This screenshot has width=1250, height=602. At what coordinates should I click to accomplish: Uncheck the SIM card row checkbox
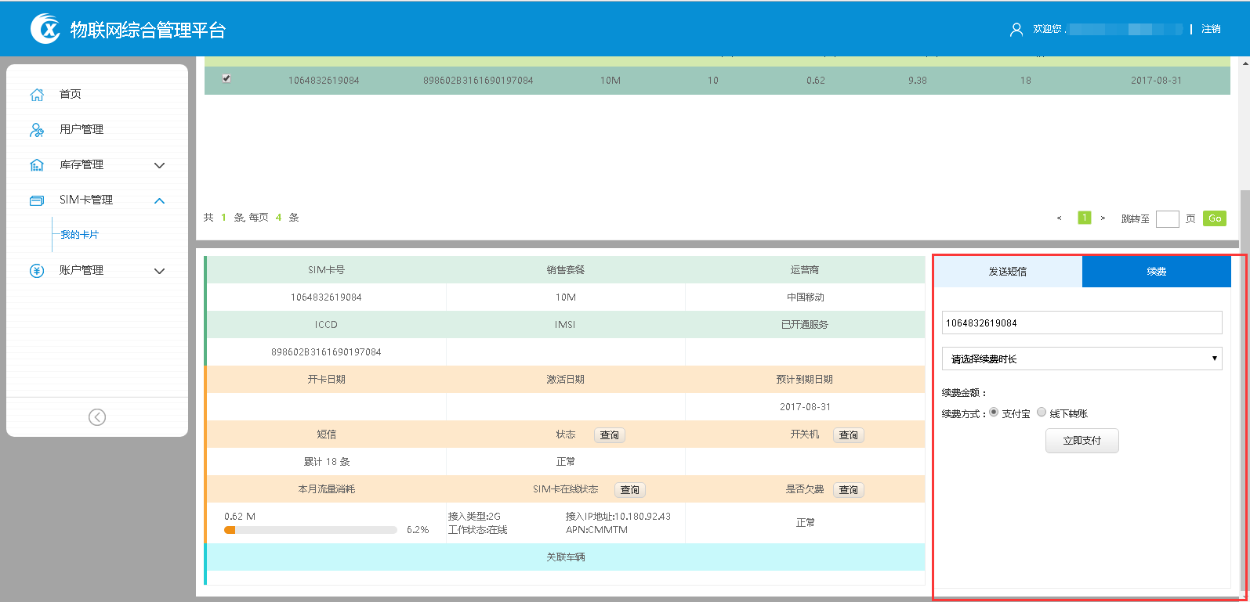click(226, 78)
